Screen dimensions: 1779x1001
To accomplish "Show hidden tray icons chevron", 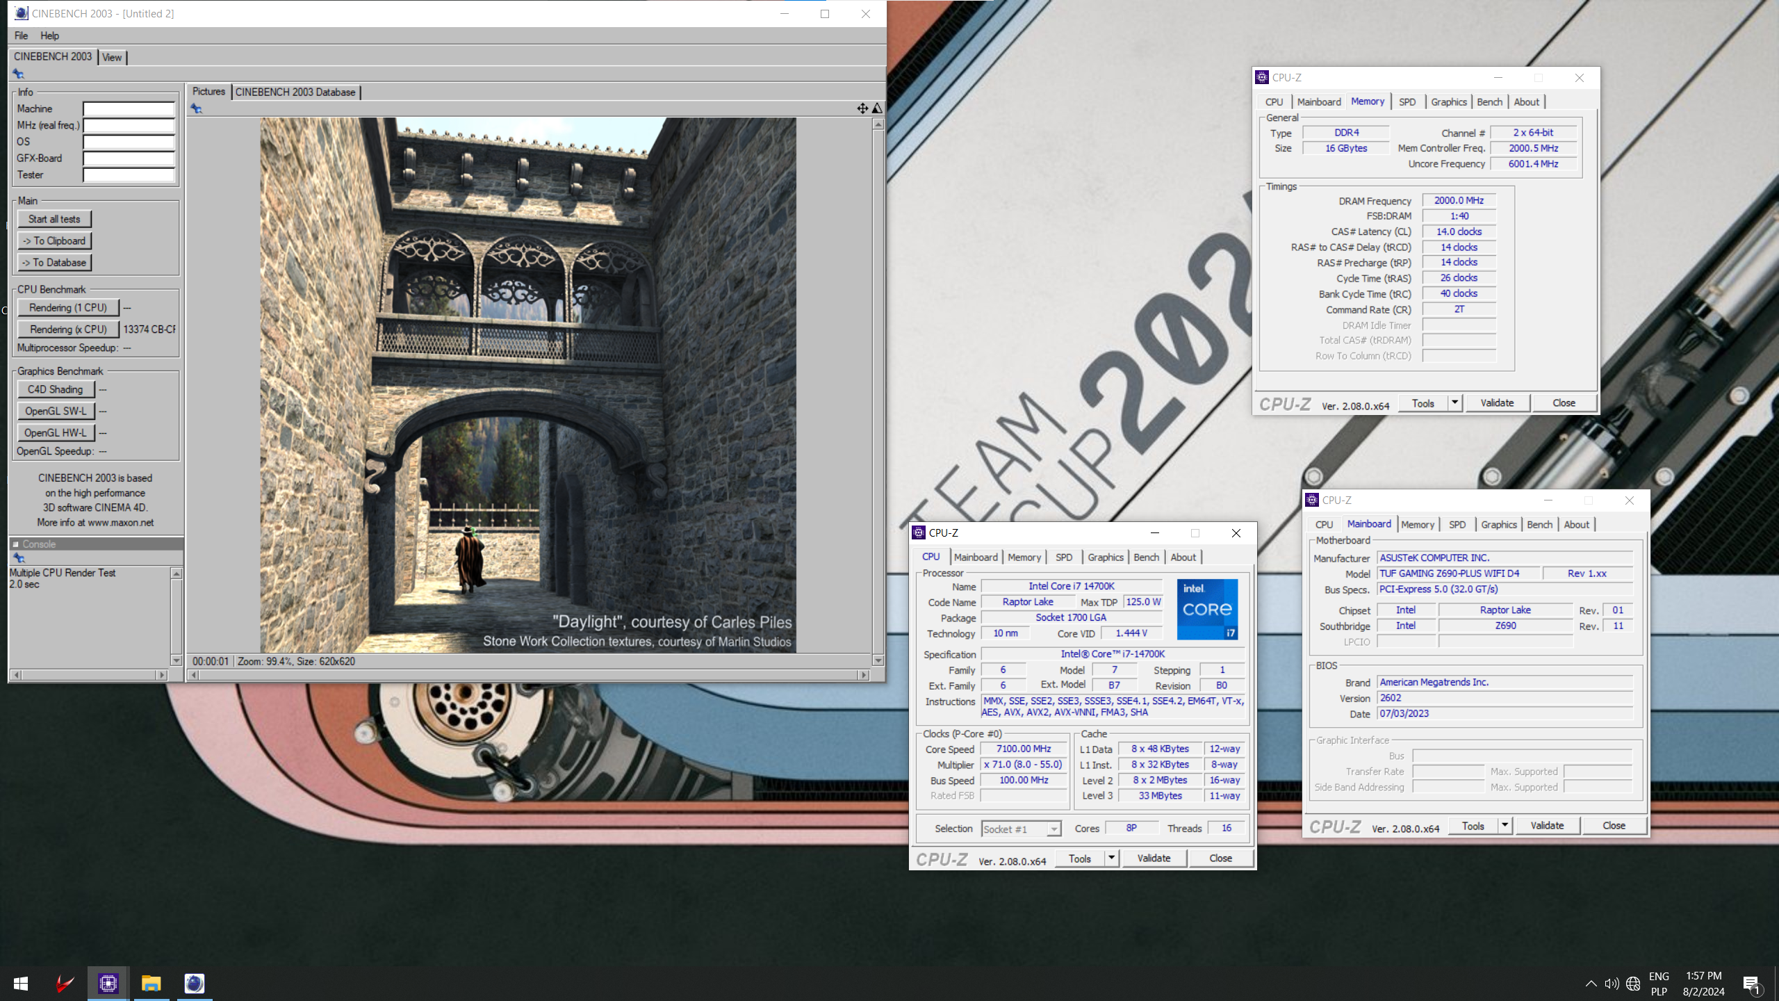I will point(1591,984).
